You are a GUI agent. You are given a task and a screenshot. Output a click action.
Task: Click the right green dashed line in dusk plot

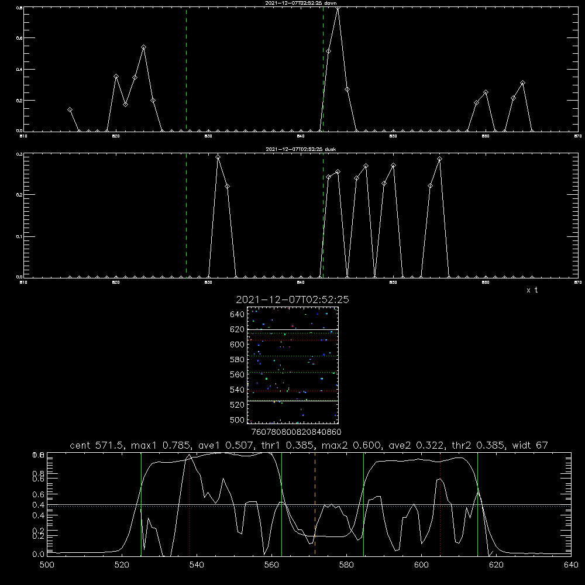click(x=323, y=216)
